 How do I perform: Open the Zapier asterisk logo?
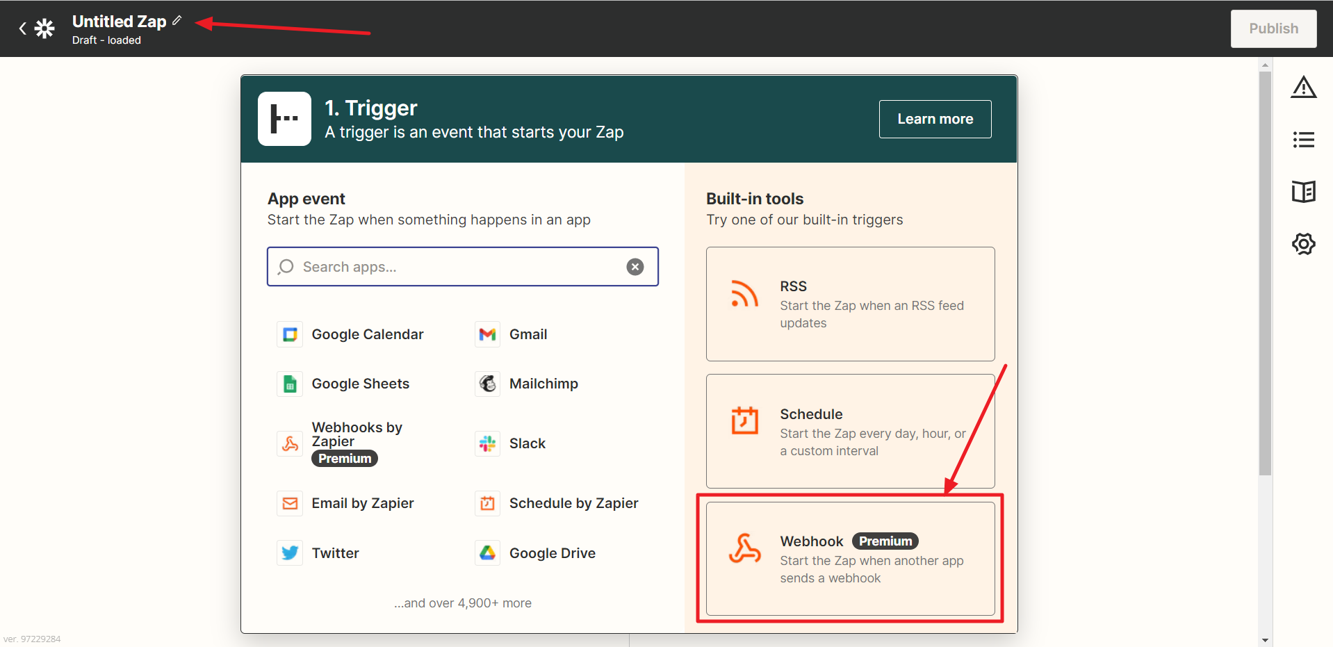pyautogui.click(x=45, y=28)
